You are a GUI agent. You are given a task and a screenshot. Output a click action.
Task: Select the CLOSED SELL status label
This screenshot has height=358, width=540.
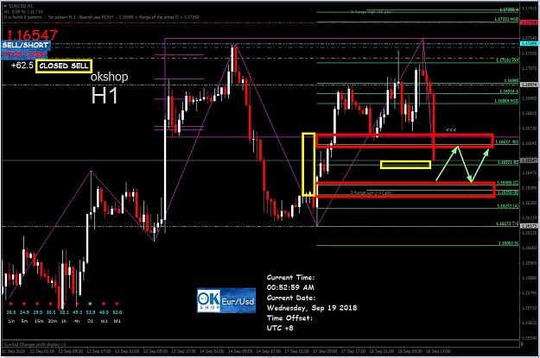(64, 66)
